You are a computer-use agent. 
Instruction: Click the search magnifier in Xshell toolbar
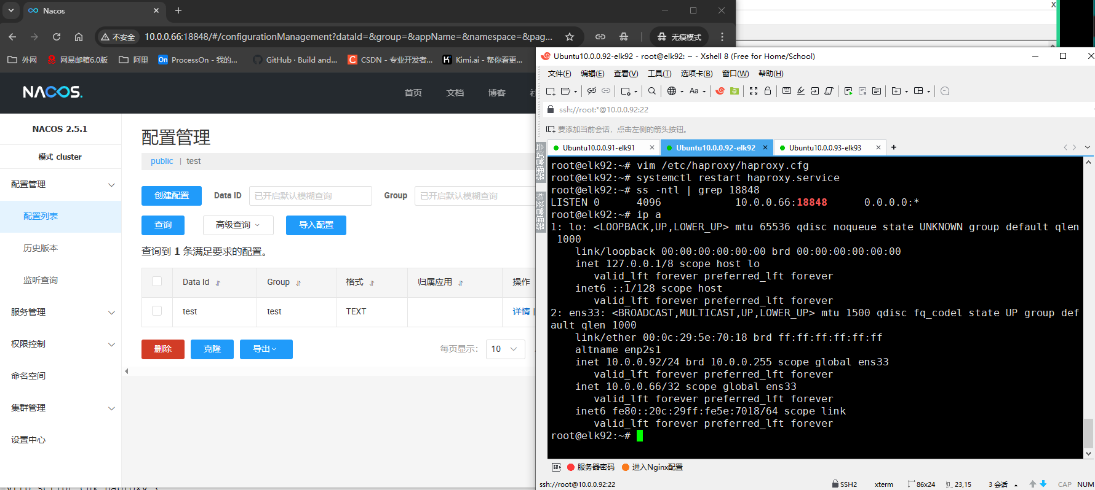651,91
